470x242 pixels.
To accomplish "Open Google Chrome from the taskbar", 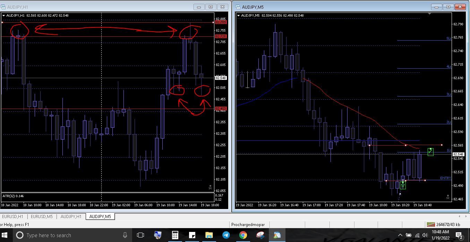I will coord(243,235).
